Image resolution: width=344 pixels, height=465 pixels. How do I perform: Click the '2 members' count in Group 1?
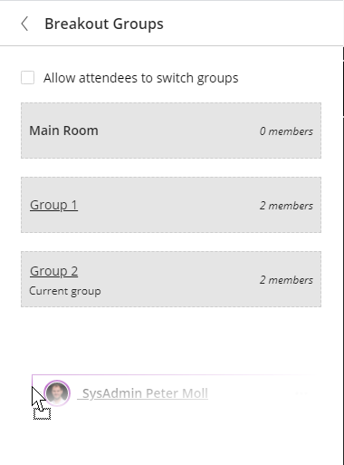[x=286, y=206]
